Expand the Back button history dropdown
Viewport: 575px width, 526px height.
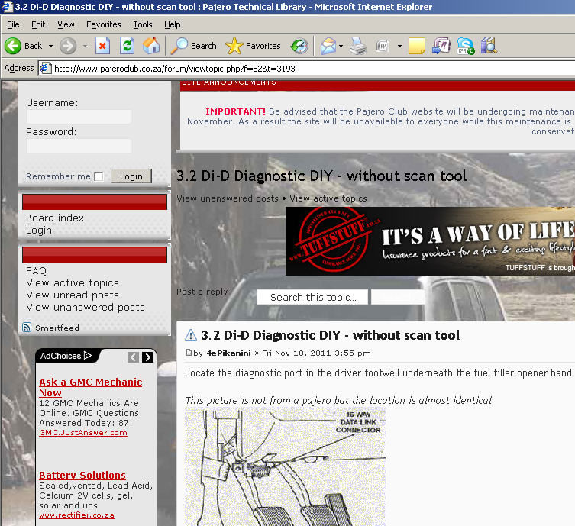50,47
